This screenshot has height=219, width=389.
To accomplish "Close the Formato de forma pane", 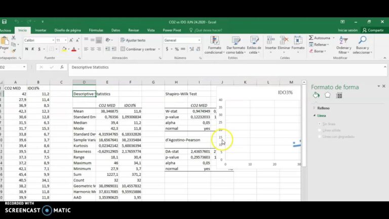I will pos(384,86).
